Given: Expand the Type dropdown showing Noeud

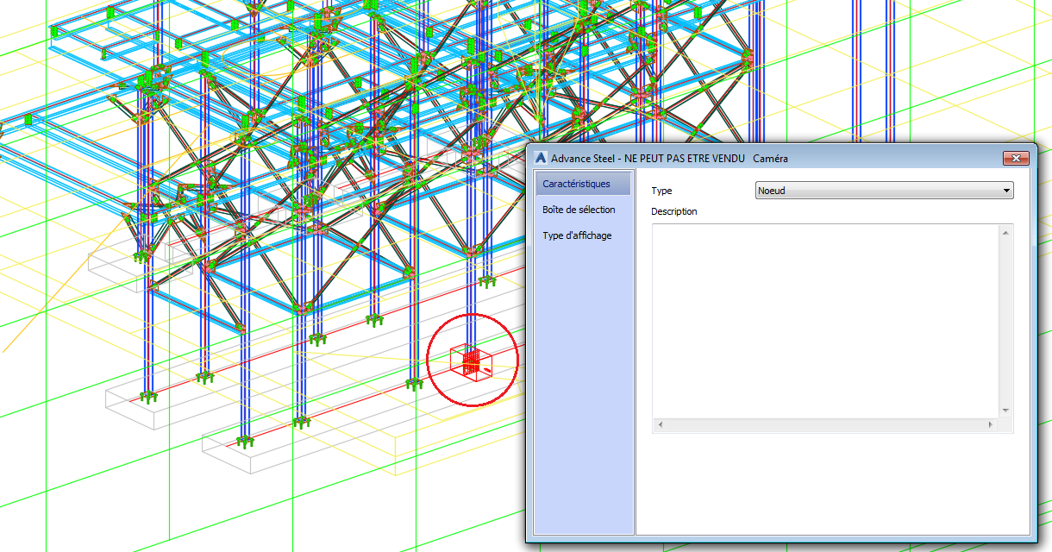Looking at the screenshot, I should (x=884, y=191).
